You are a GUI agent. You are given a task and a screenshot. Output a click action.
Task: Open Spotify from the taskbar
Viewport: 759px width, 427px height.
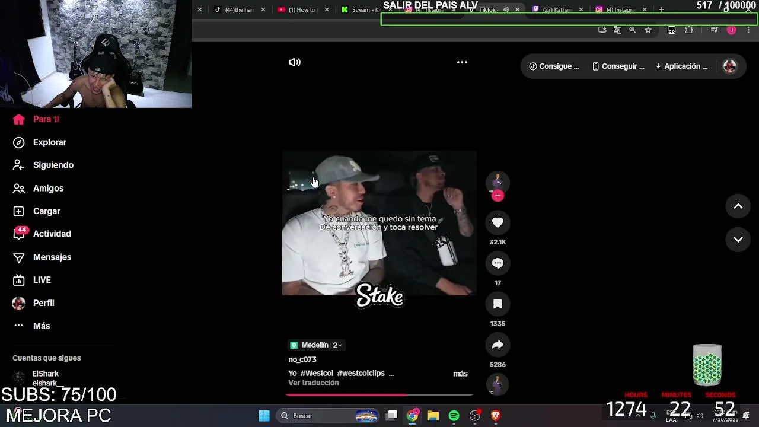tap(454, 416)
